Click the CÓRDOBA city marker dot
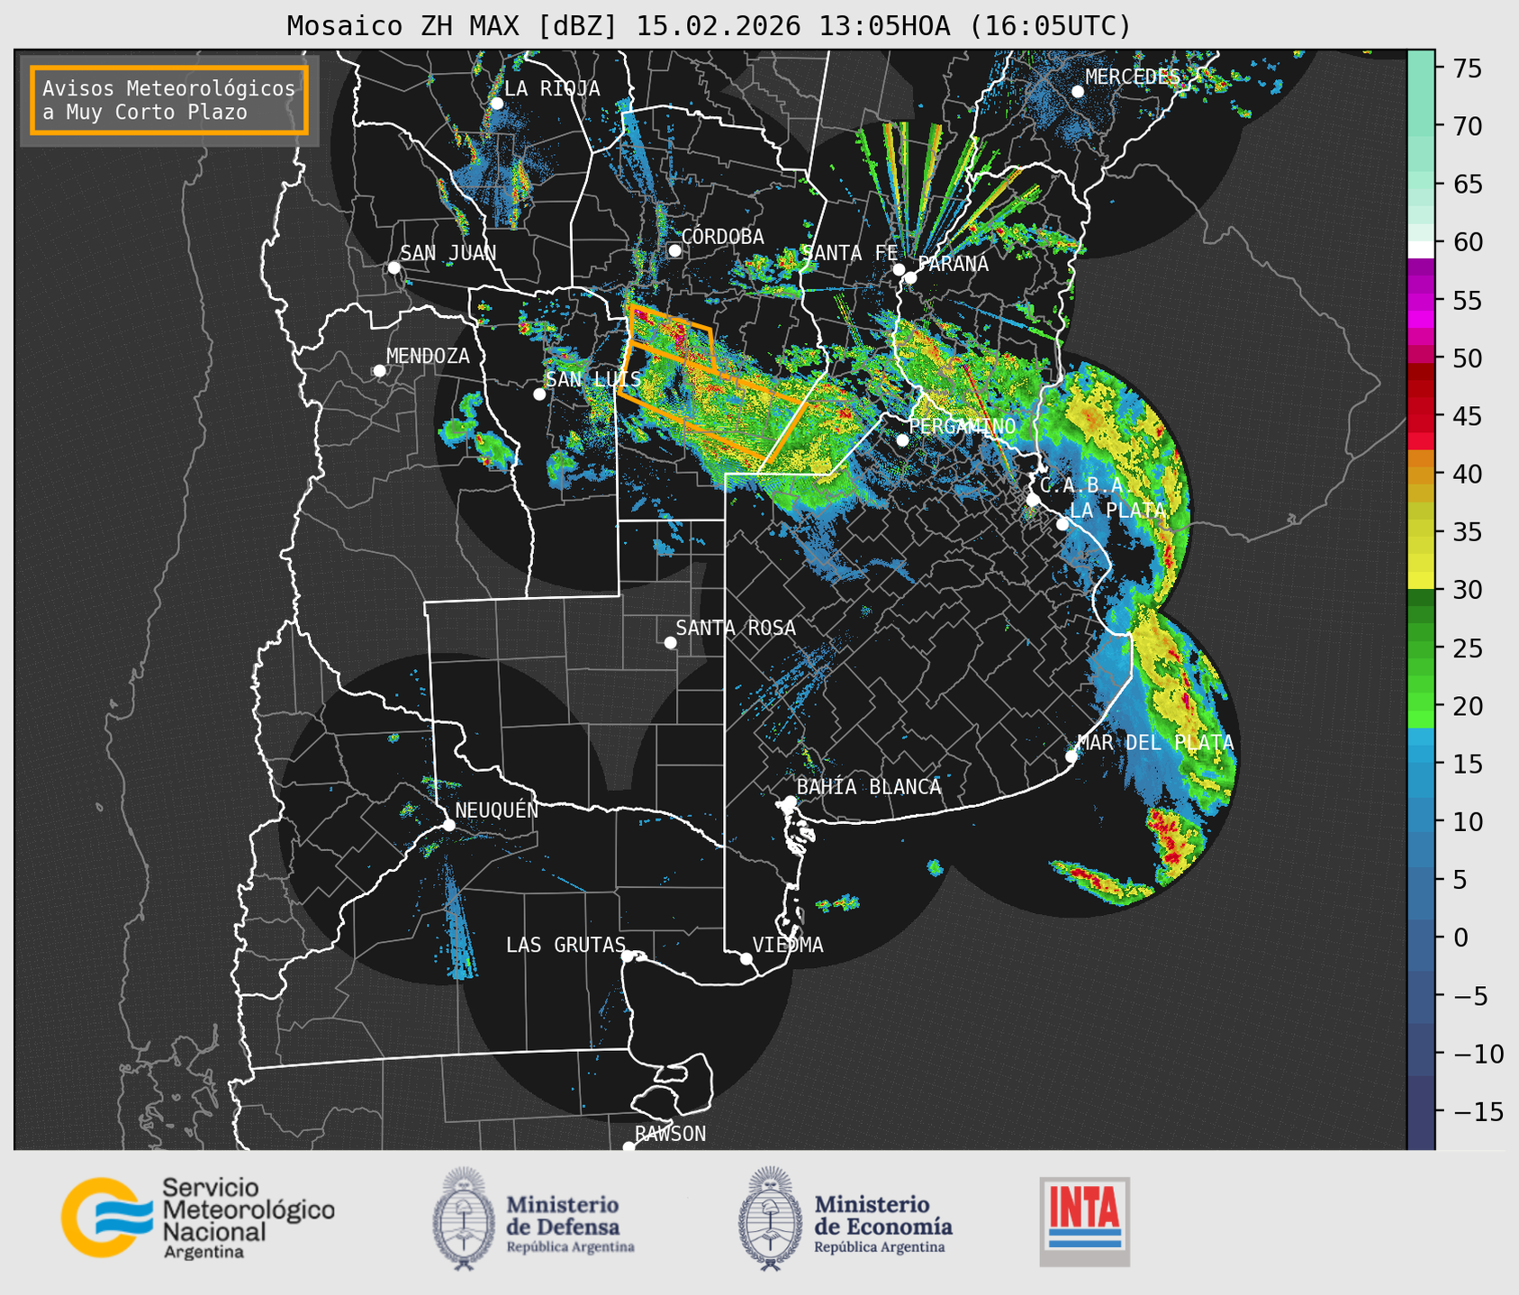This screenshot has height=1295, width=1519. pos(674,250)
